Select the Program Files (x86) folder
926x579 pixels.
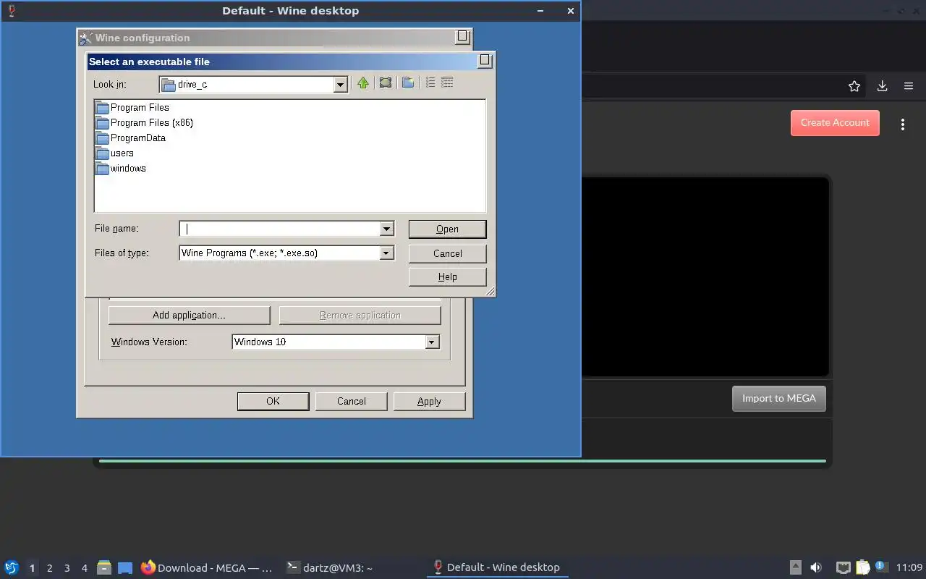[144, 122]
